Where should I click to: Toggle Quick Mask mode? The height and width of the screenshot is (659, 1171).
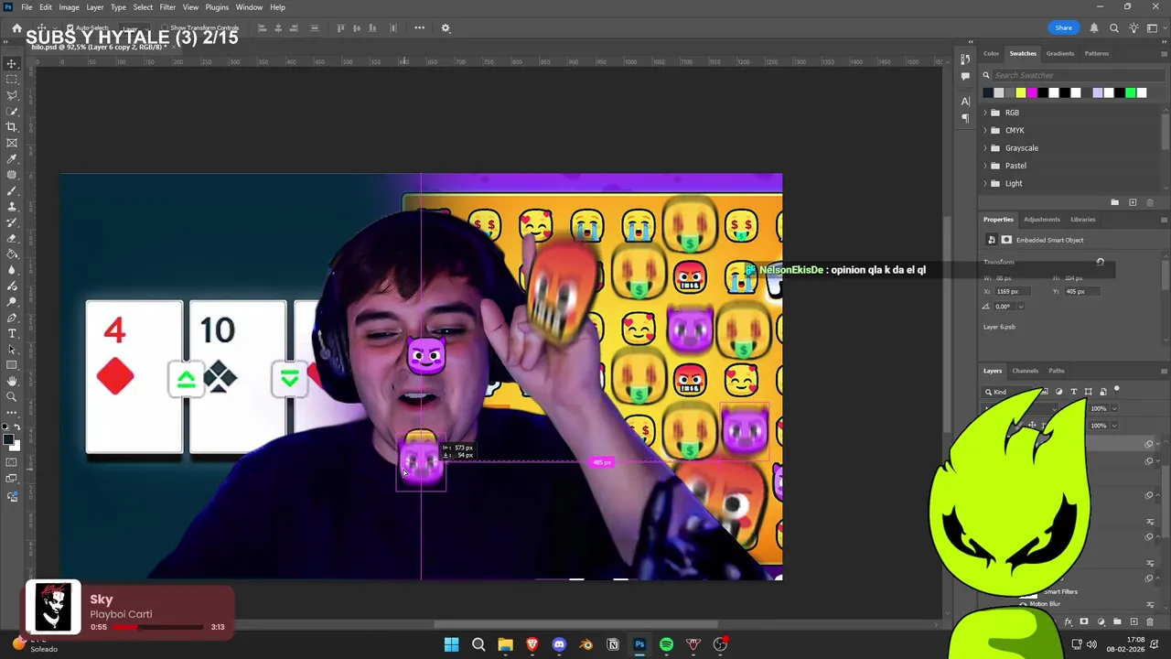[12, 462]
